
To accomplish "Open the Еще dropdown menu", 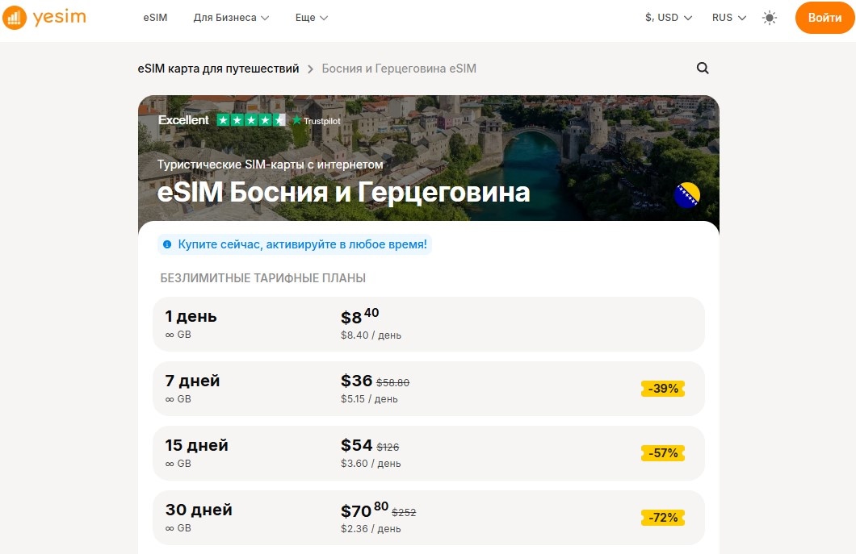I will point(311,17).
